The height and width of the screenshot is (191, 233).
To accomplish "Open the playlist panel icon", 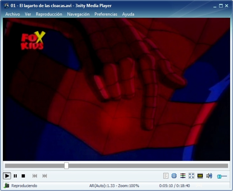I will [x=166, y=176].
